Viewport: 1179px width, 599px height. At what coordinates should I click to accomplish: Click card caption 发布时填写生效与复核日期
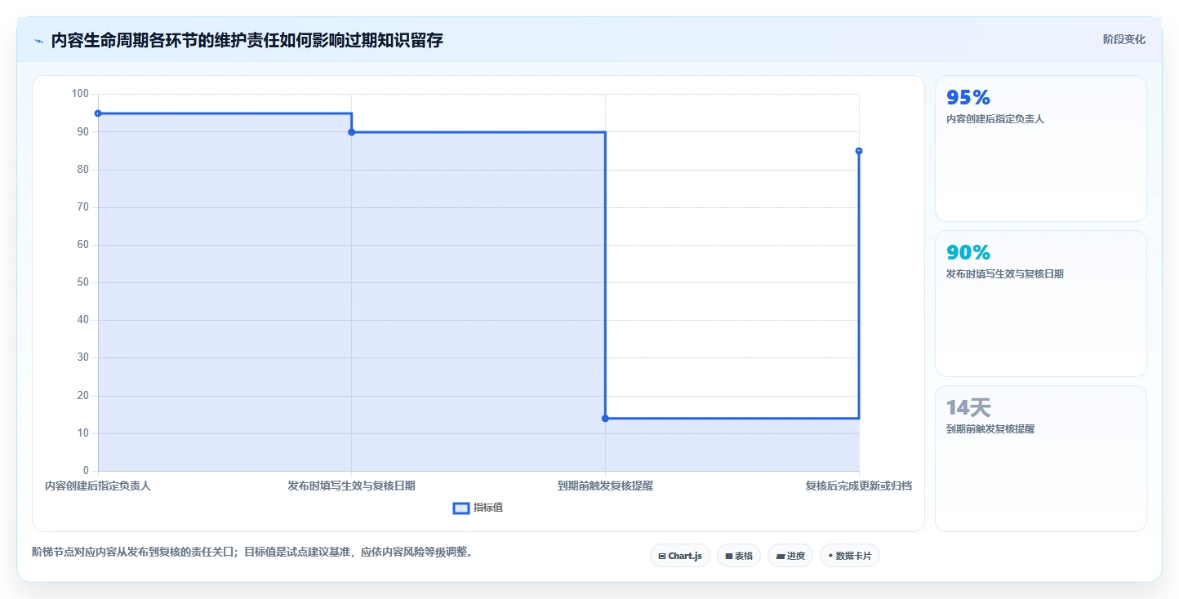tap(1005, 274)
